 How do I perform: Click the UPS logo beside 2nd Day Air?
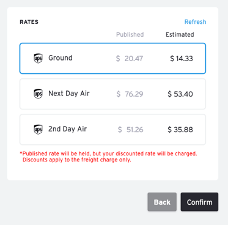point(38,130)
